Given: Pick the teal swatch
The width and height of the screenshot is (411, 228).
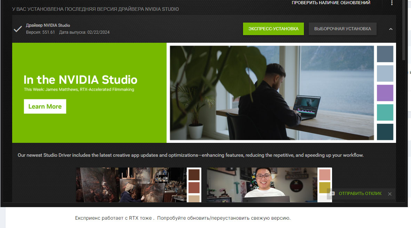Looking at the screenshot, I should click(385, 112).
